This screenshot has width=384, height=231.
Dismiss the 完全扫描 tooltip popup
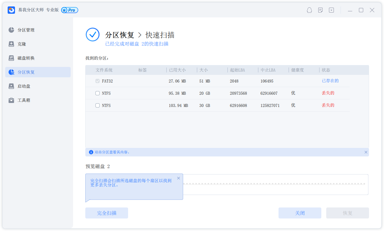179,178
